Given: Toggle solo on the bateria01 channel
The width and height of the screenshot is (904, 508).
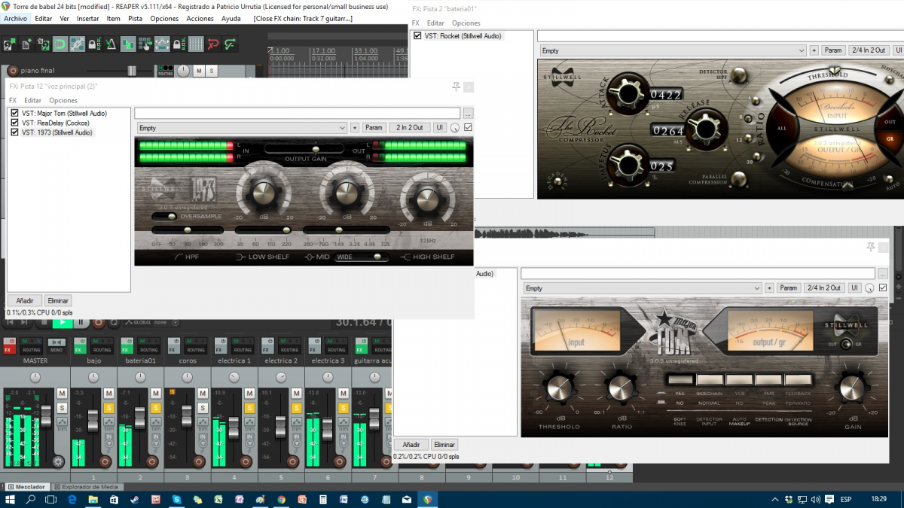Looking at the screenshot, I should point(155,408).
